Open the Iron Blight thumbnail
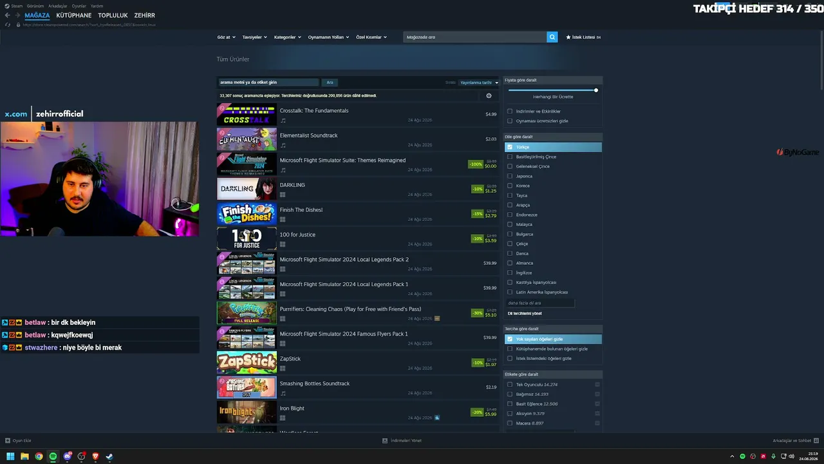 click(x=247, y=412)
